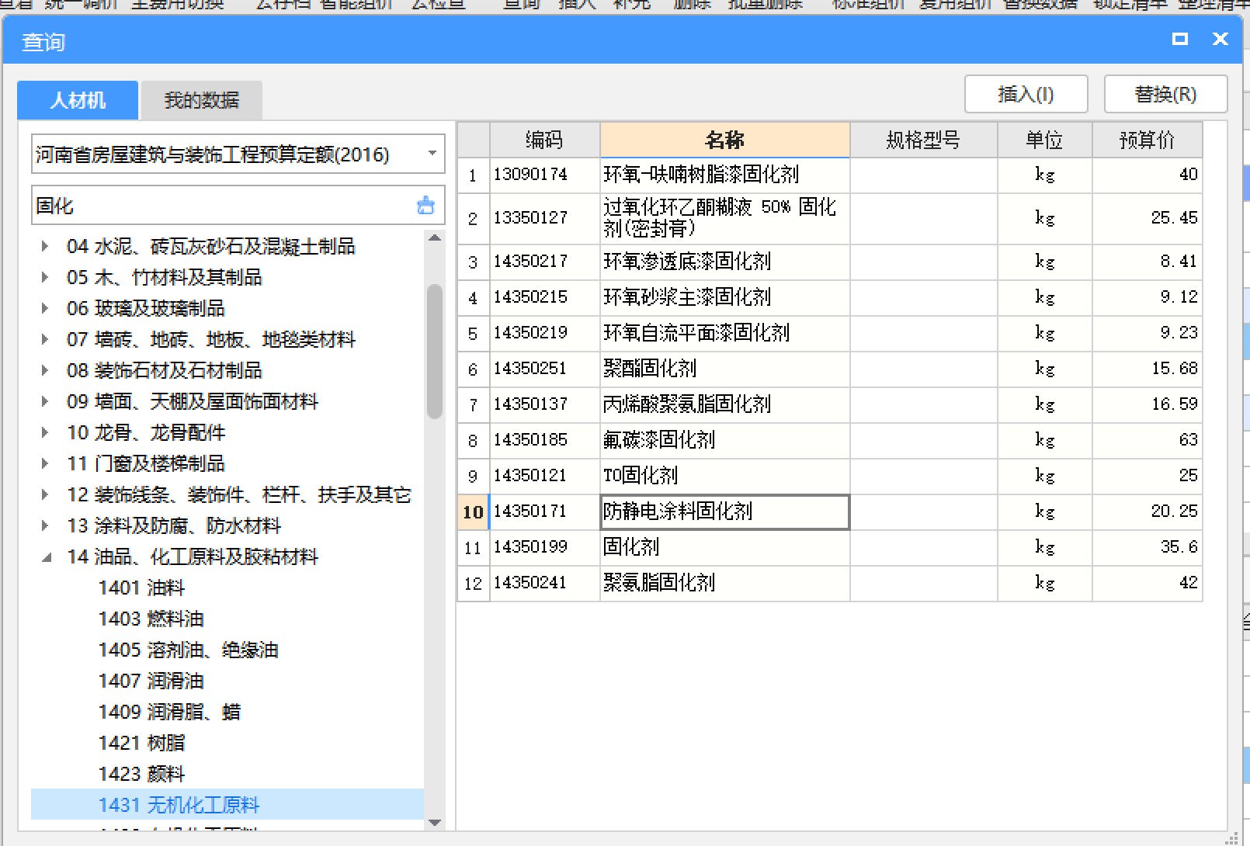Select tree item 1401 油料
Image resolution: width=1250 pixels, height=846 pixels.
[141, 588]
